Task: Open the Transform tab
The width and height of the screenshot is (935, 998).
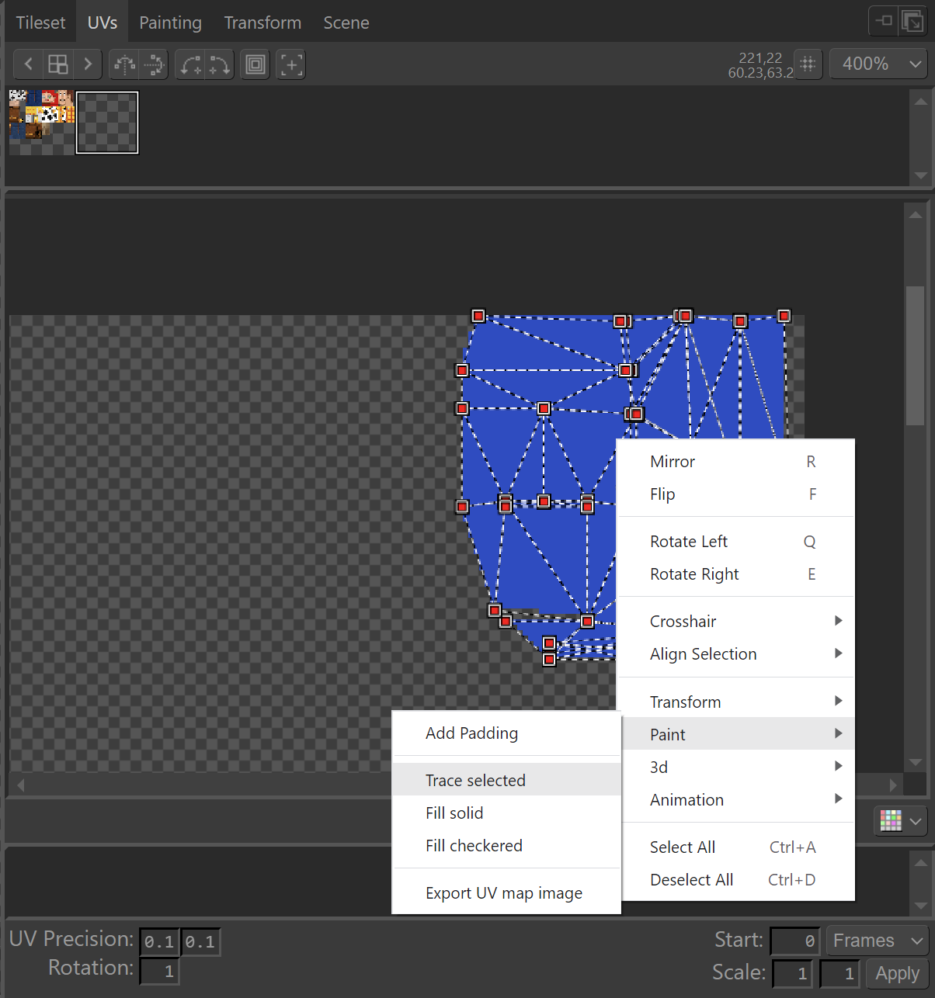Action: pos(262,23)
